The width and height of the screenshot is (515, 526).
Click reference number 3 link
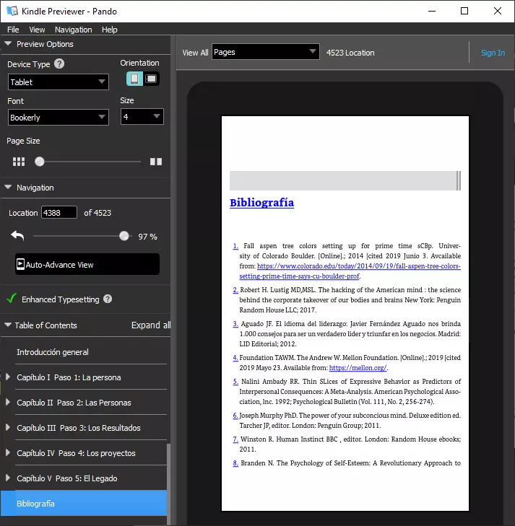[235, 324]
